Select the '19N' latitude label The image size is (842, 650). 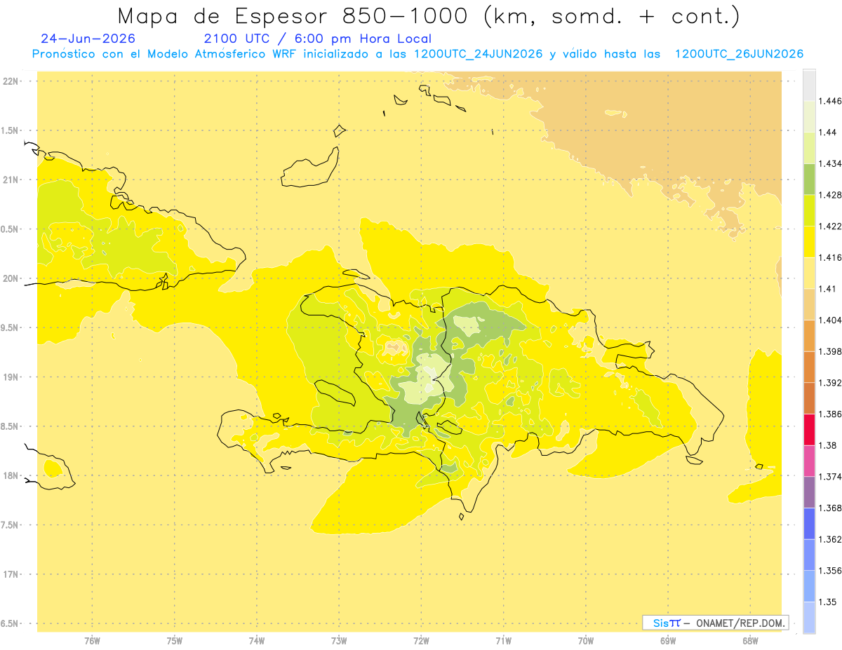(x=11, y=377)
